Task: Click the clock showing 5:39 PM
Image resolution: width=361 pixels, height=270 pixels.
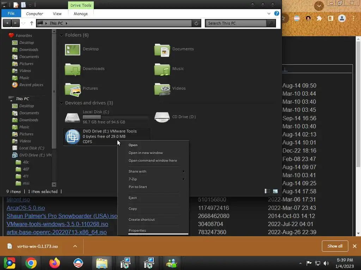Action: pyautogui.click(x=345, y=260)
